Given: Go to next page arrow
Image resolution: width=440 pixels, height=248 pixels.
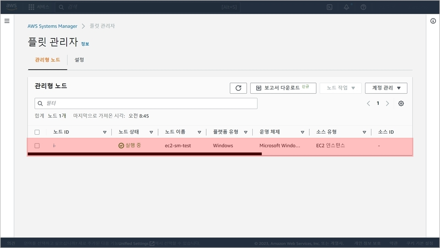Looking at the screenshot, I should pyautogui.click(x=387, y=104).
